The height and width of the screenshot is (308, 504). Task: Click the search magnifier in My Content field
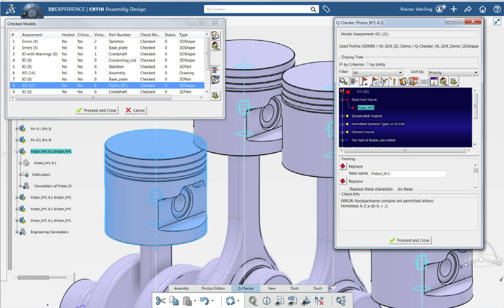pos(314,9)
